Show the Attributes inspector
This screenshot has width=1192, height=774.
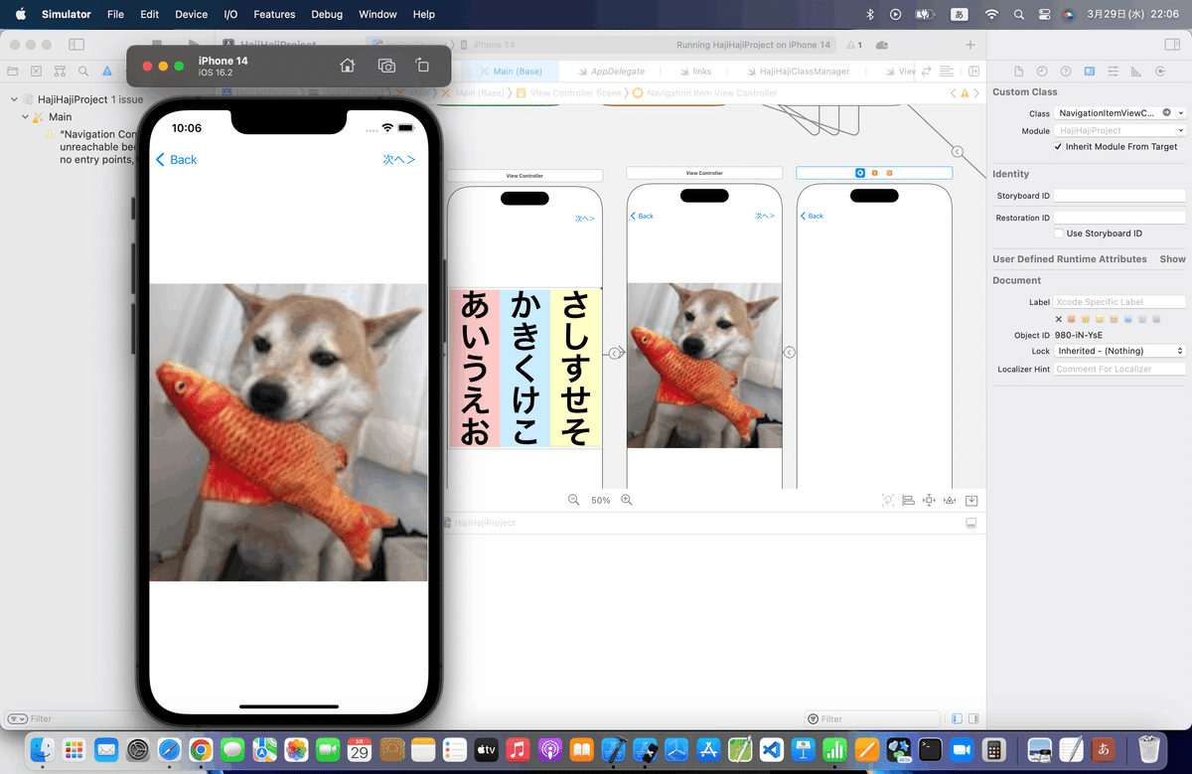point(1113,72)
